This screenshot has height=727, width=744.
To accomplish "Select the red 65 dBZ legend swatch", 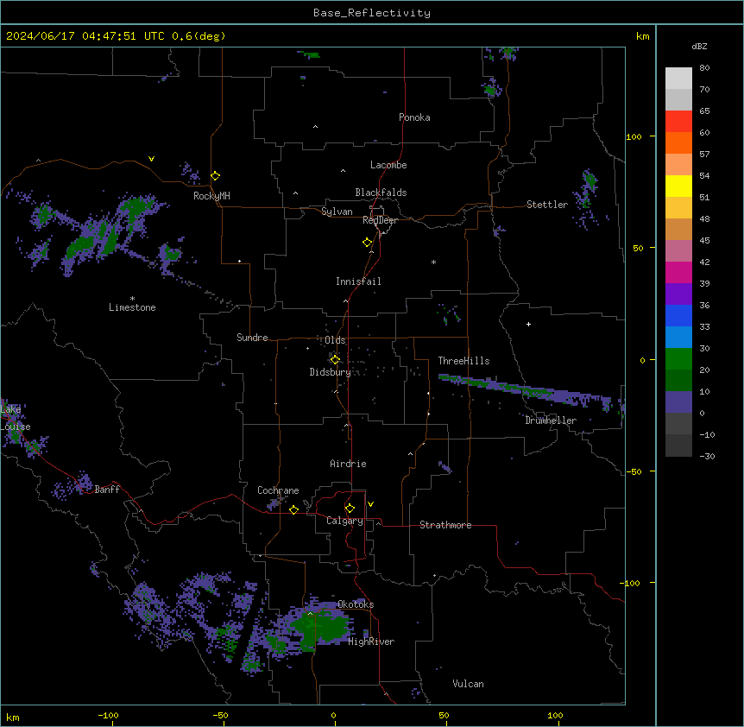I will (678, 122).
